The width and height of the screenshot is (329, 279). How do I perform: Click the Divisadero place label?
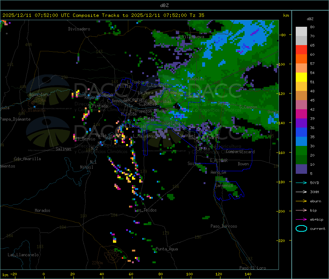79,29
